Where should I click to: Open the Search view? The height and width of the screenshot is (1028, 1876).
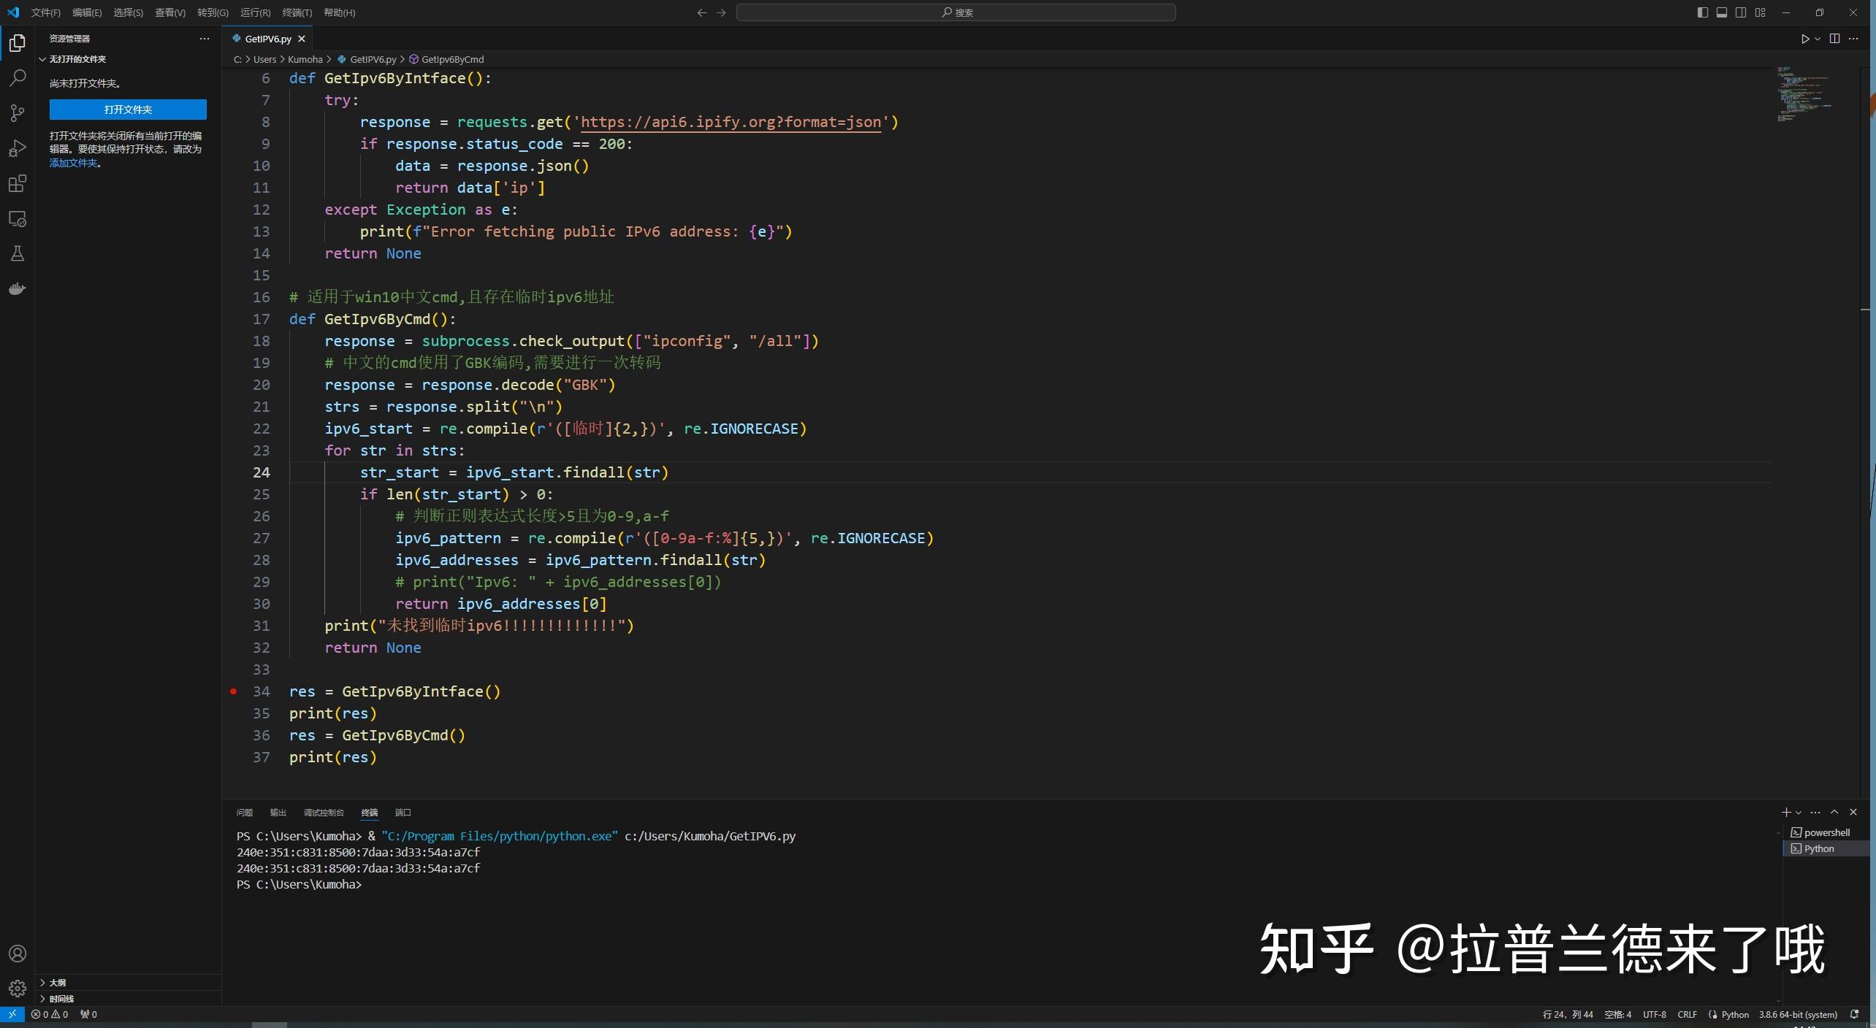tap(18, 78)
